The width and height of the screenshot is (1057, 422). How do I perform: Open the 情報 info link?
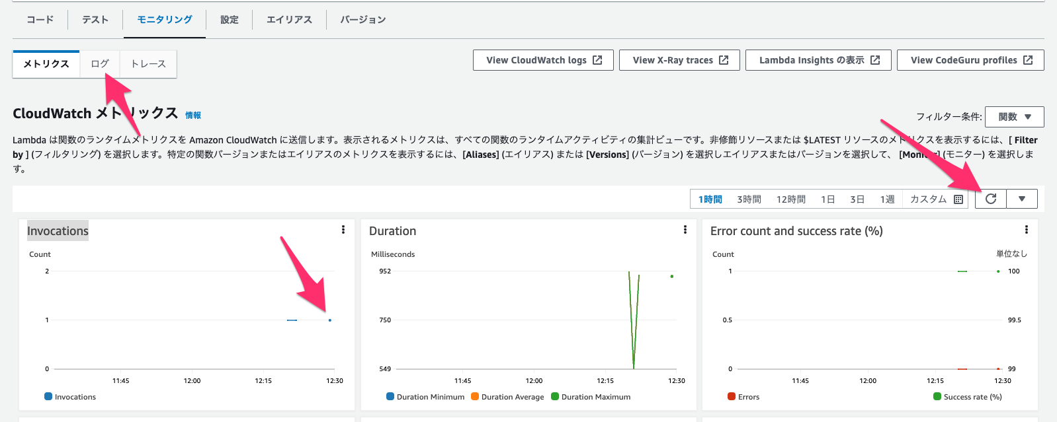click(193, 115)
